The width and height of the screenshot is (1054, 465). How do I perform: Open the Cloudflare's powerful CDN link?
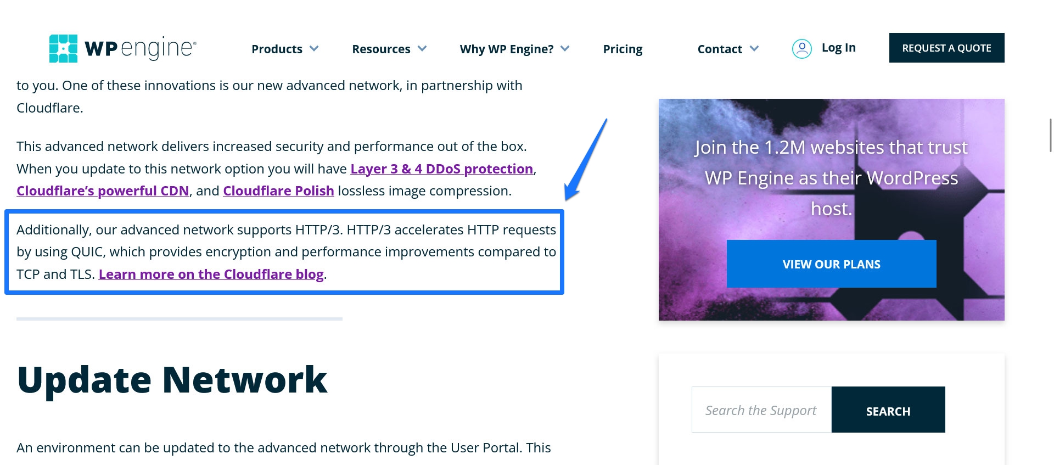coord(103,191)
